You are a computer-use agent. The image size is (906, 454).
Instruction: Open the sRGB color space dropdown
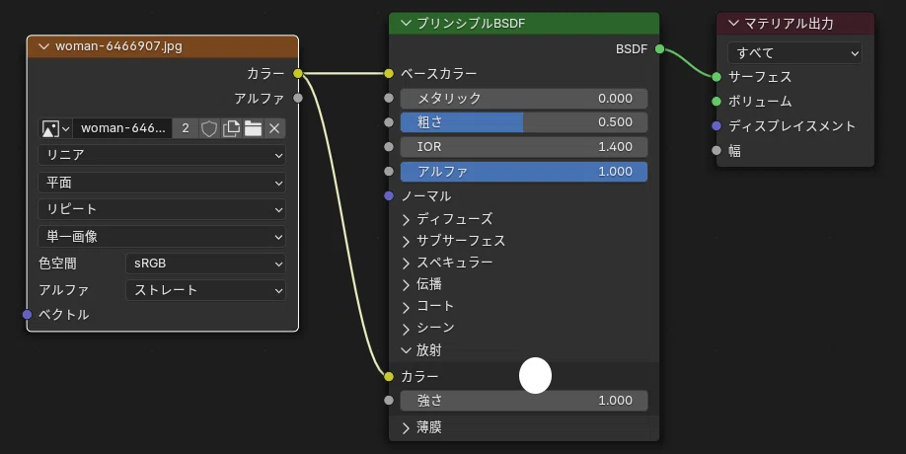[205, 264]
